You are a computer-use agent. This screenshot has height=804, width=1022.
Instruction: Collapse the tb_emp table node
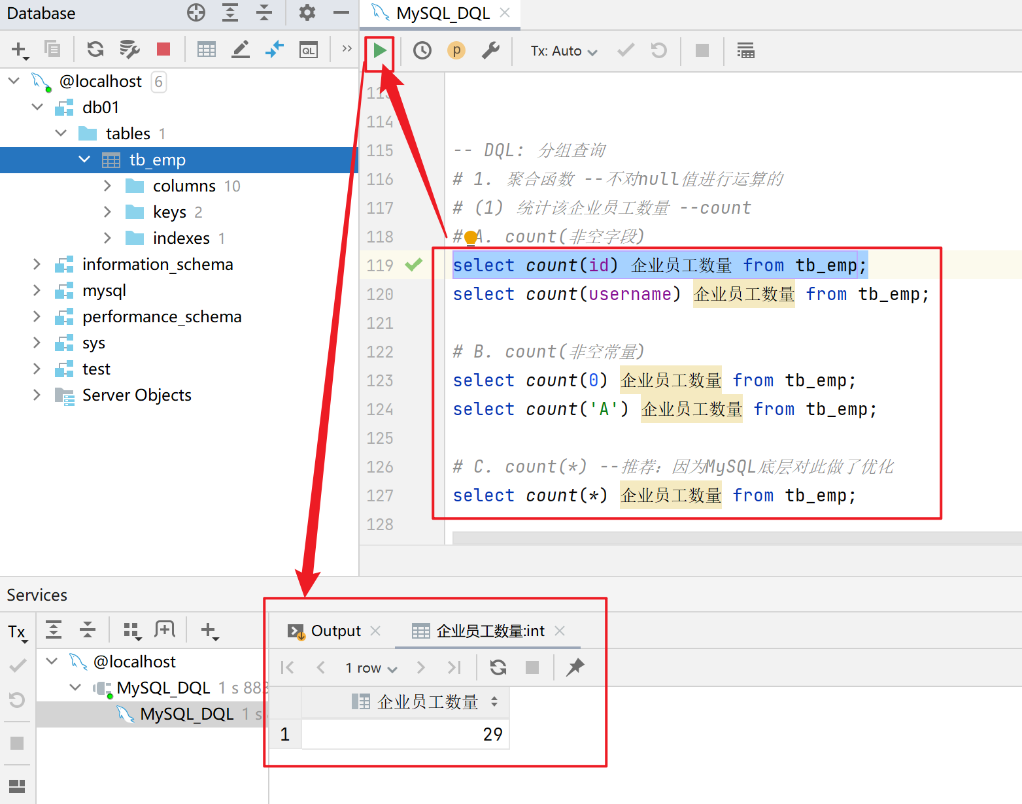84,159
